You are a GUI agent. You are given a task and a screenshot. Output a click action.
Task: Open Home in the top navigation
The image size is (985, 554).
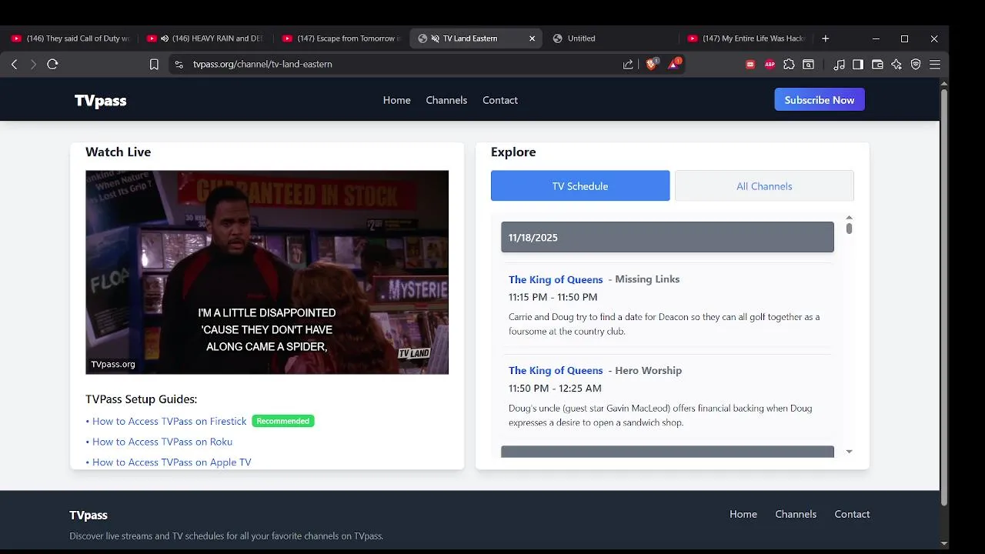(x=396, y=100)
